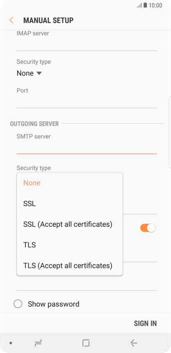Tap the battery icon in status bar

click(x=146, y=5)
